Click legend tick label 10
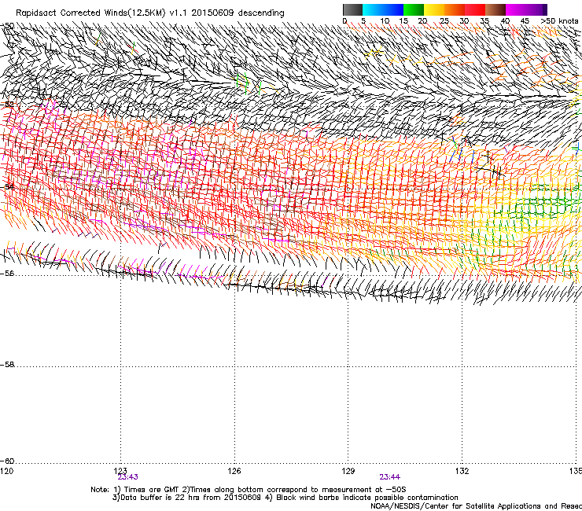Image resolution: width=582 pixels, height=511 pixels. [385, 20]
